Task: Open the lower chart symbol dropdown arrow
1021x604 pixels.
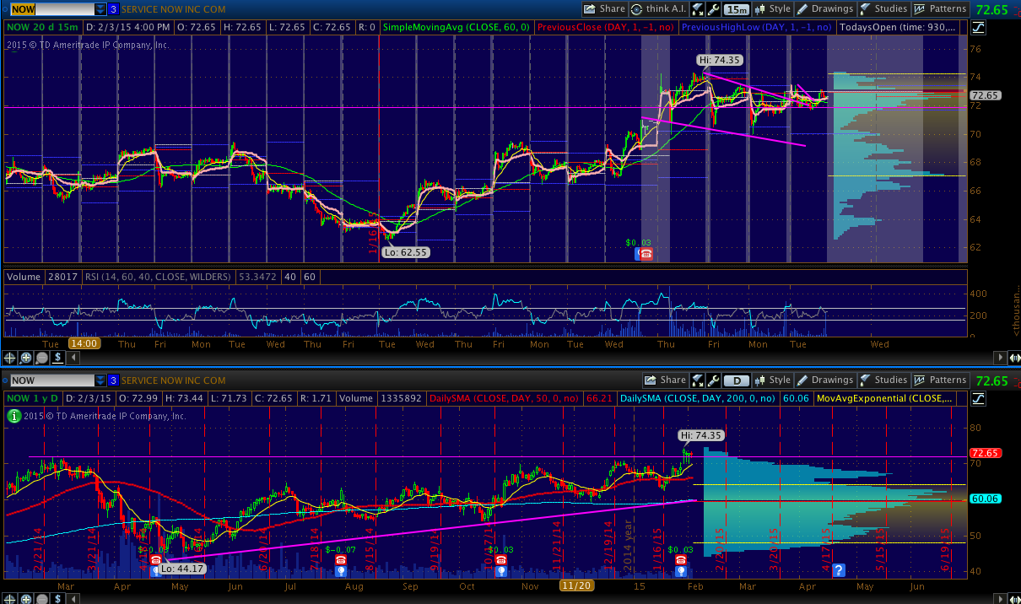Action: click(x=100, y=380)
